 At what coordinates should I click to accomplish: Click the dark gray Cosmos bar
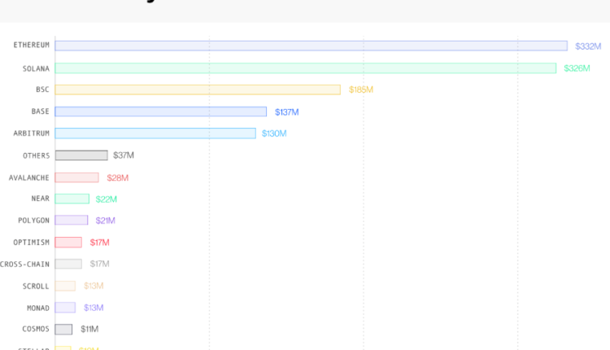(x=63, y=330)
